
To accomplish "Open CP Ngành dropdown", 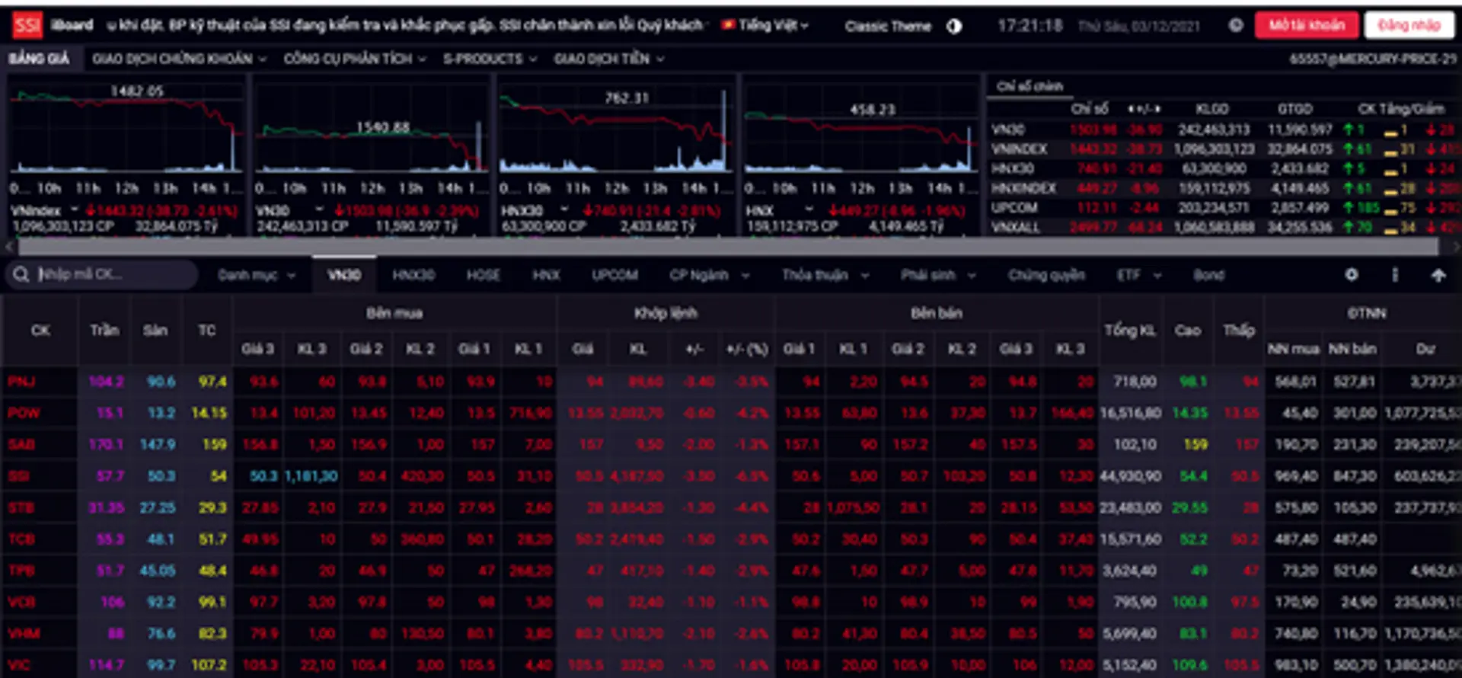I will (709, 275).
